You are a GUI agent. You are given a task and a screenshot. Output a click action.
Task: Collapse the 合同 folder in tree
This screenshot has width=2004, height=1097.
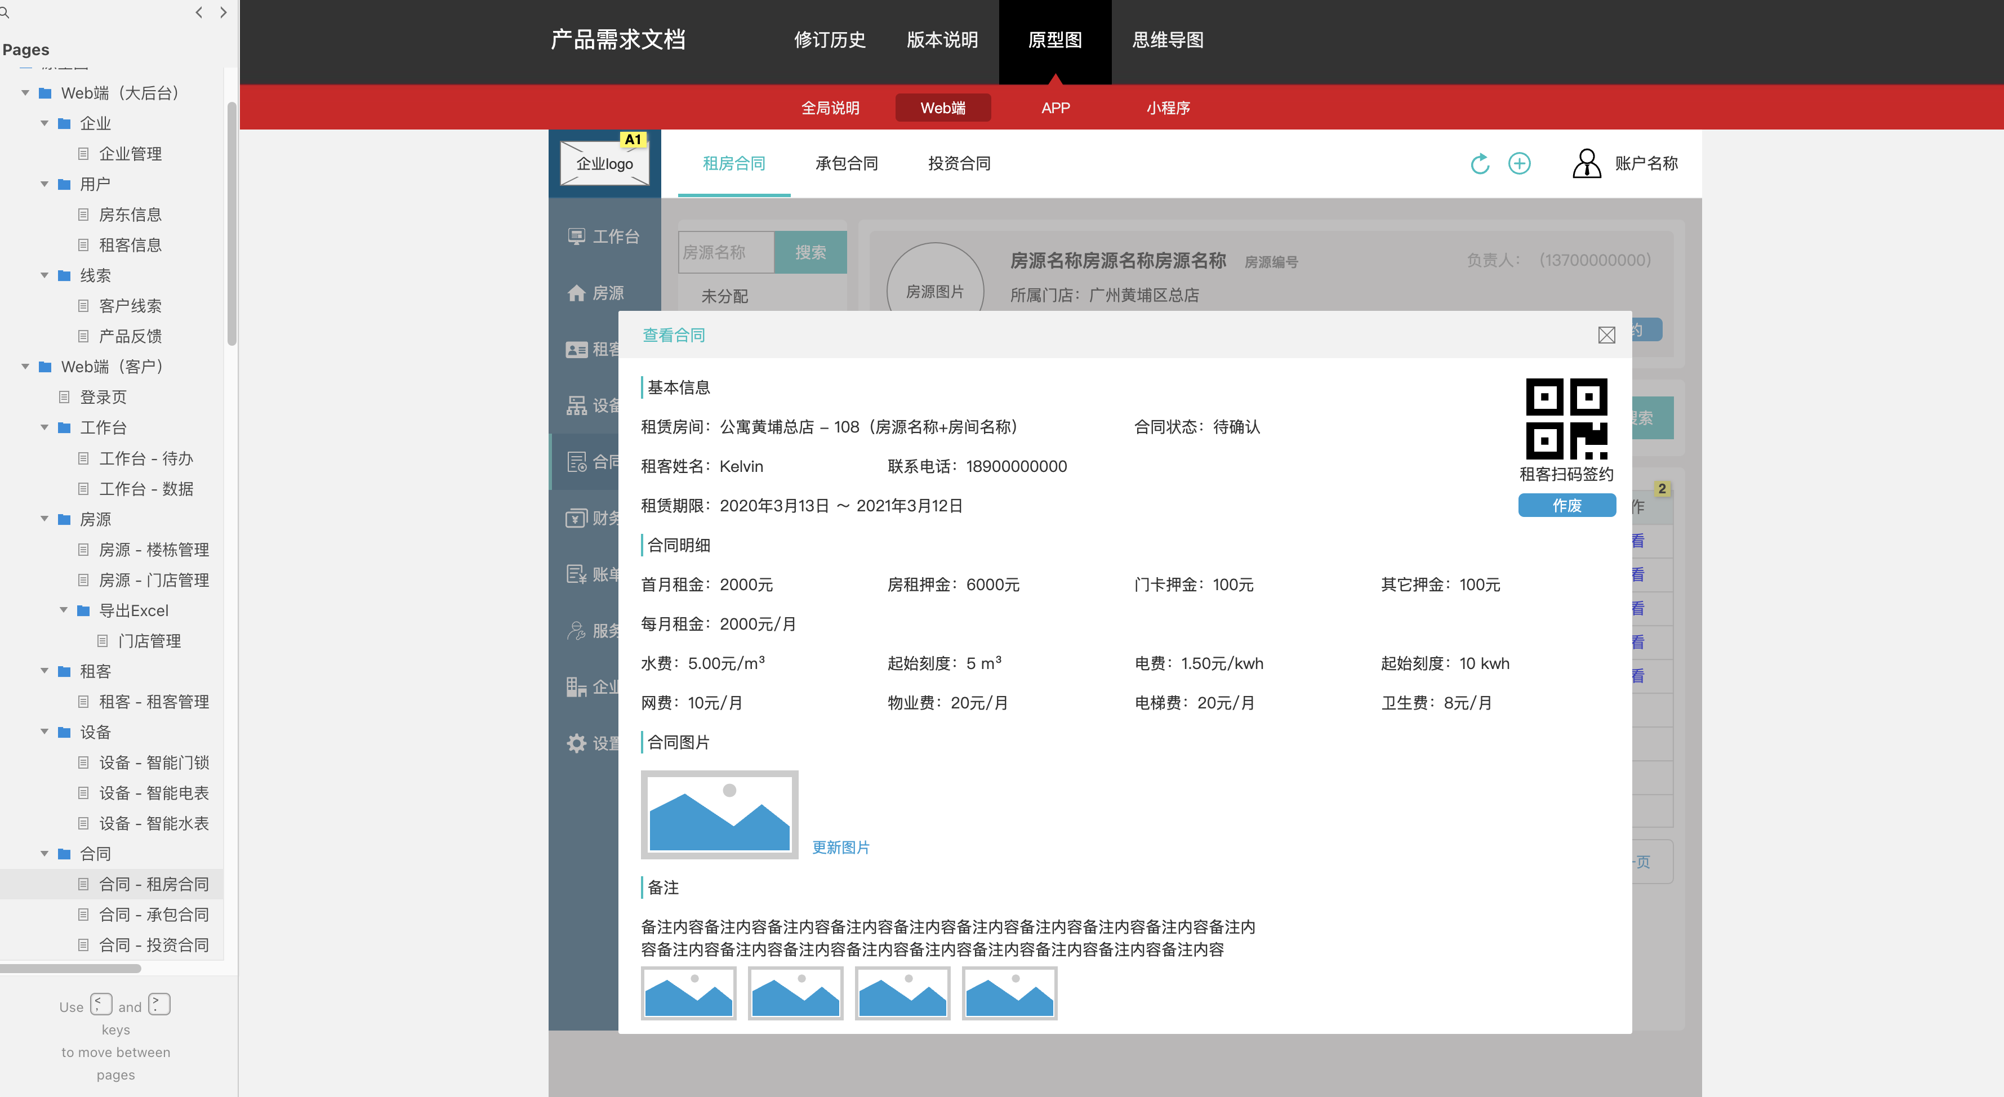(x=44, y=854)
